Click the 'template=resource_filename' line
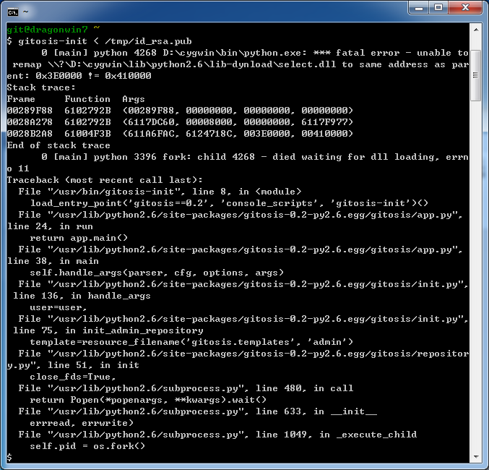Image resolution: width=489 pixels, height=470 pixels. 191,342
